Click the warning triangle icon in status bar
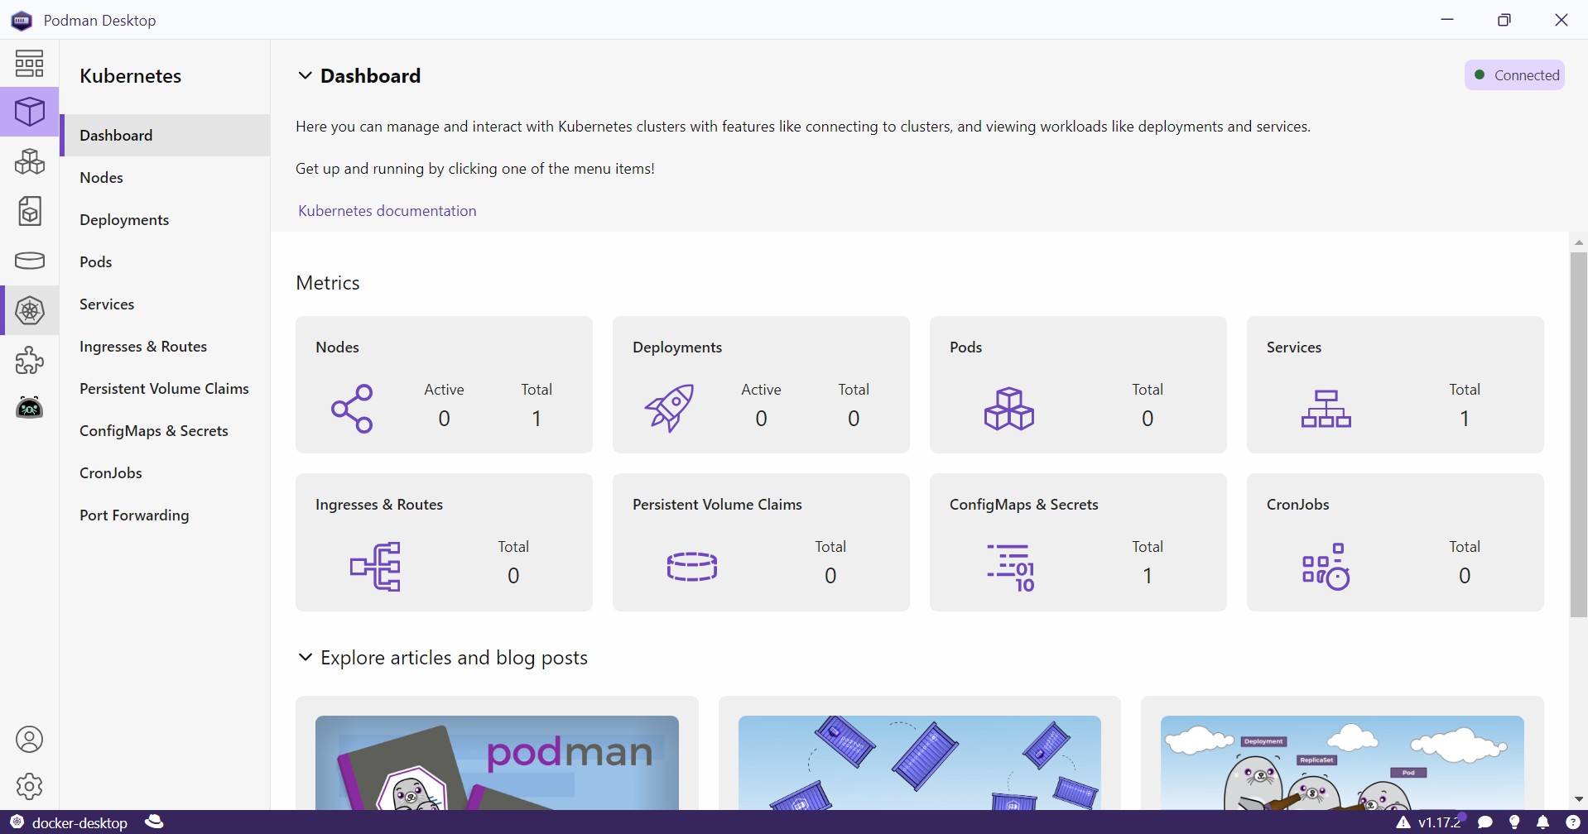 pyautogui.click(x=1403, y=822)
